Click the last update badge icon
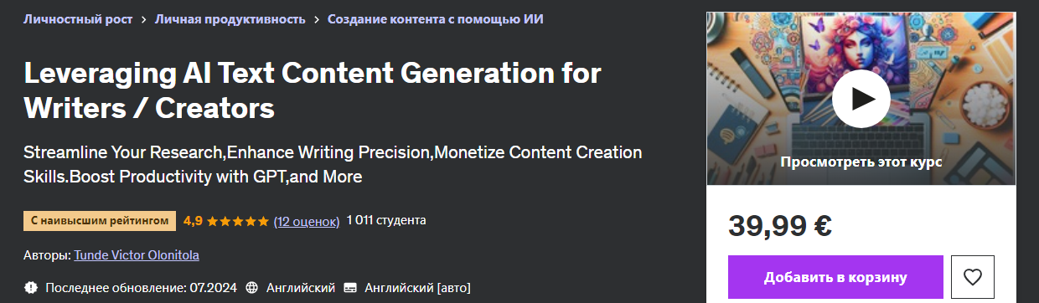The height and width of the screenshot is (303, 1039). coord(31,287)
